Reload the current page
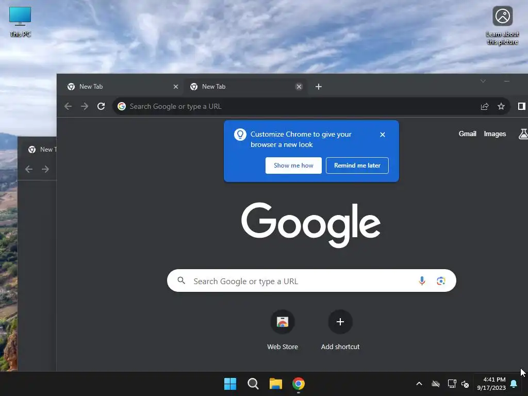Viewport: 528px width, 396px height. [x=101, y=106]
